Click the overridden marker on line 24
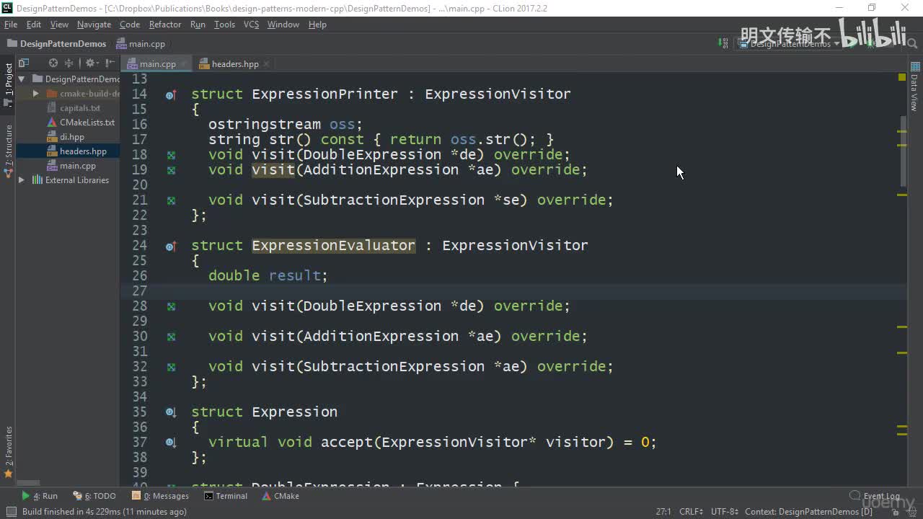This screenshot has width=923, height=519. [x=171, y=246]
